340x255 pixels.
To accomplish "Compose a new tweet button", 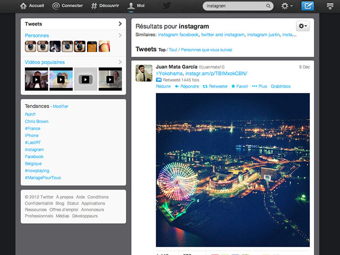I will coord(308,6).
